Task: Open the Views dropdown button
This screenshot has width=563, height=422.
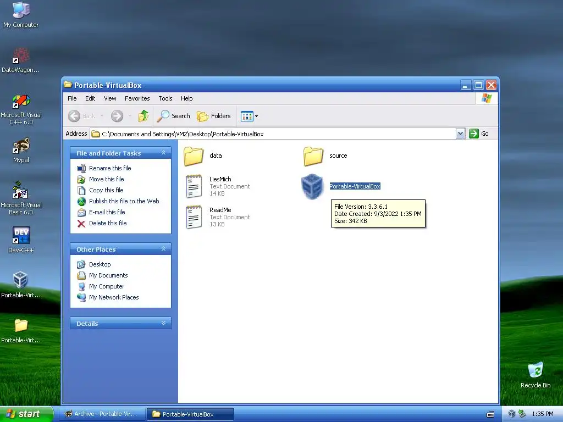Action: [x=249, y=116]
